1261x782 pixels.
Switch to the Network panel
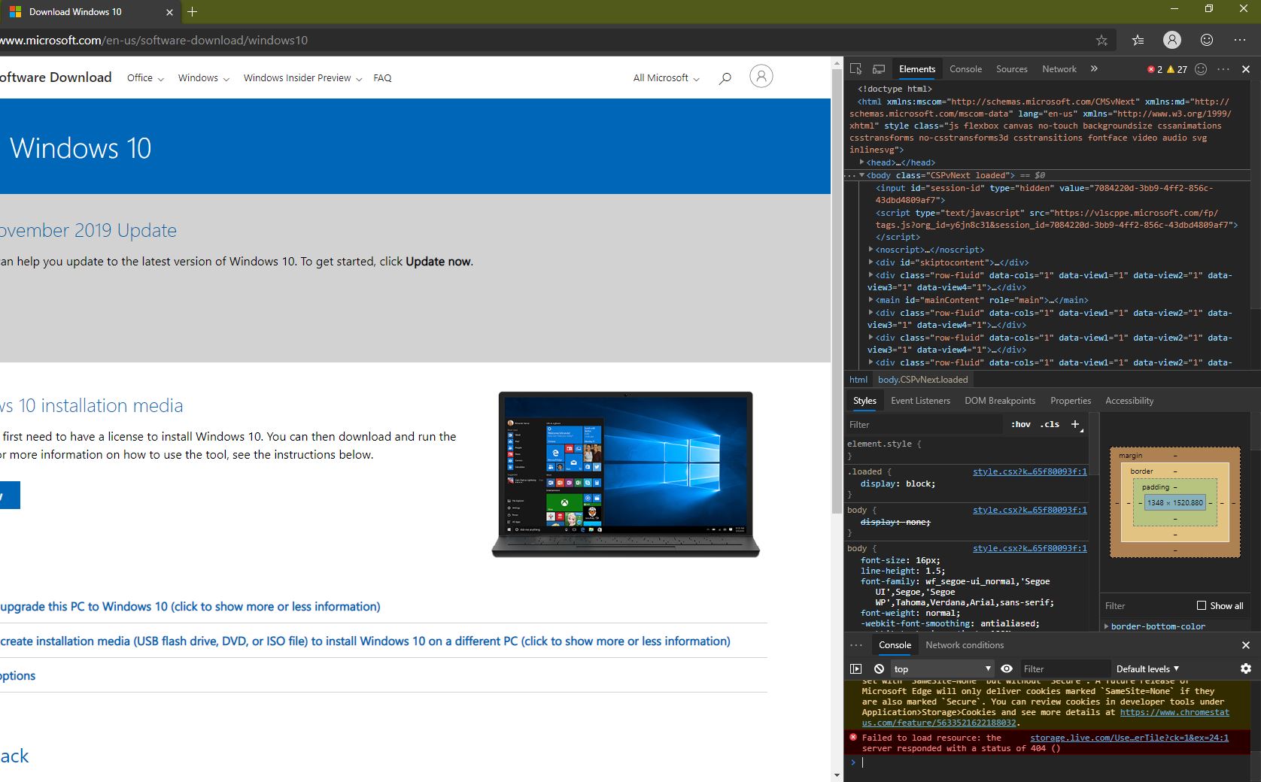point(1059,68)
